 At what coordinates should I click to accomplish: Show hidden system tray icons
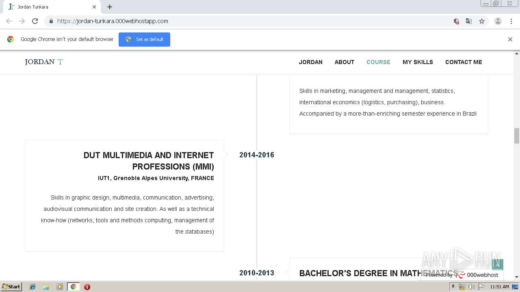453,287
